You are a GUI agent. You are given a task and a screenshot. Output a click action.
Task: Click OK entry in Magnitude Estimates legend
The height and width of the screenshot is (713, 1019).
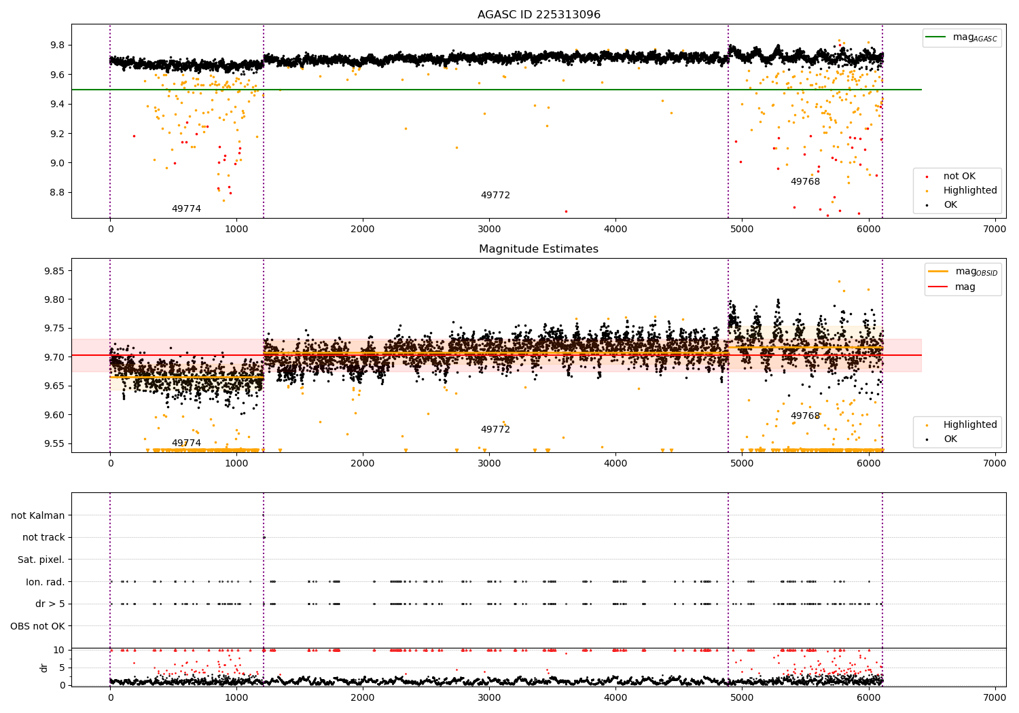click(950, 439)
